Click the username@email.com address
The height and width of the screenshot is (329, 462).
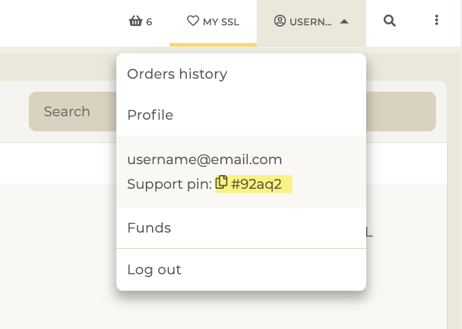(205, 159)
